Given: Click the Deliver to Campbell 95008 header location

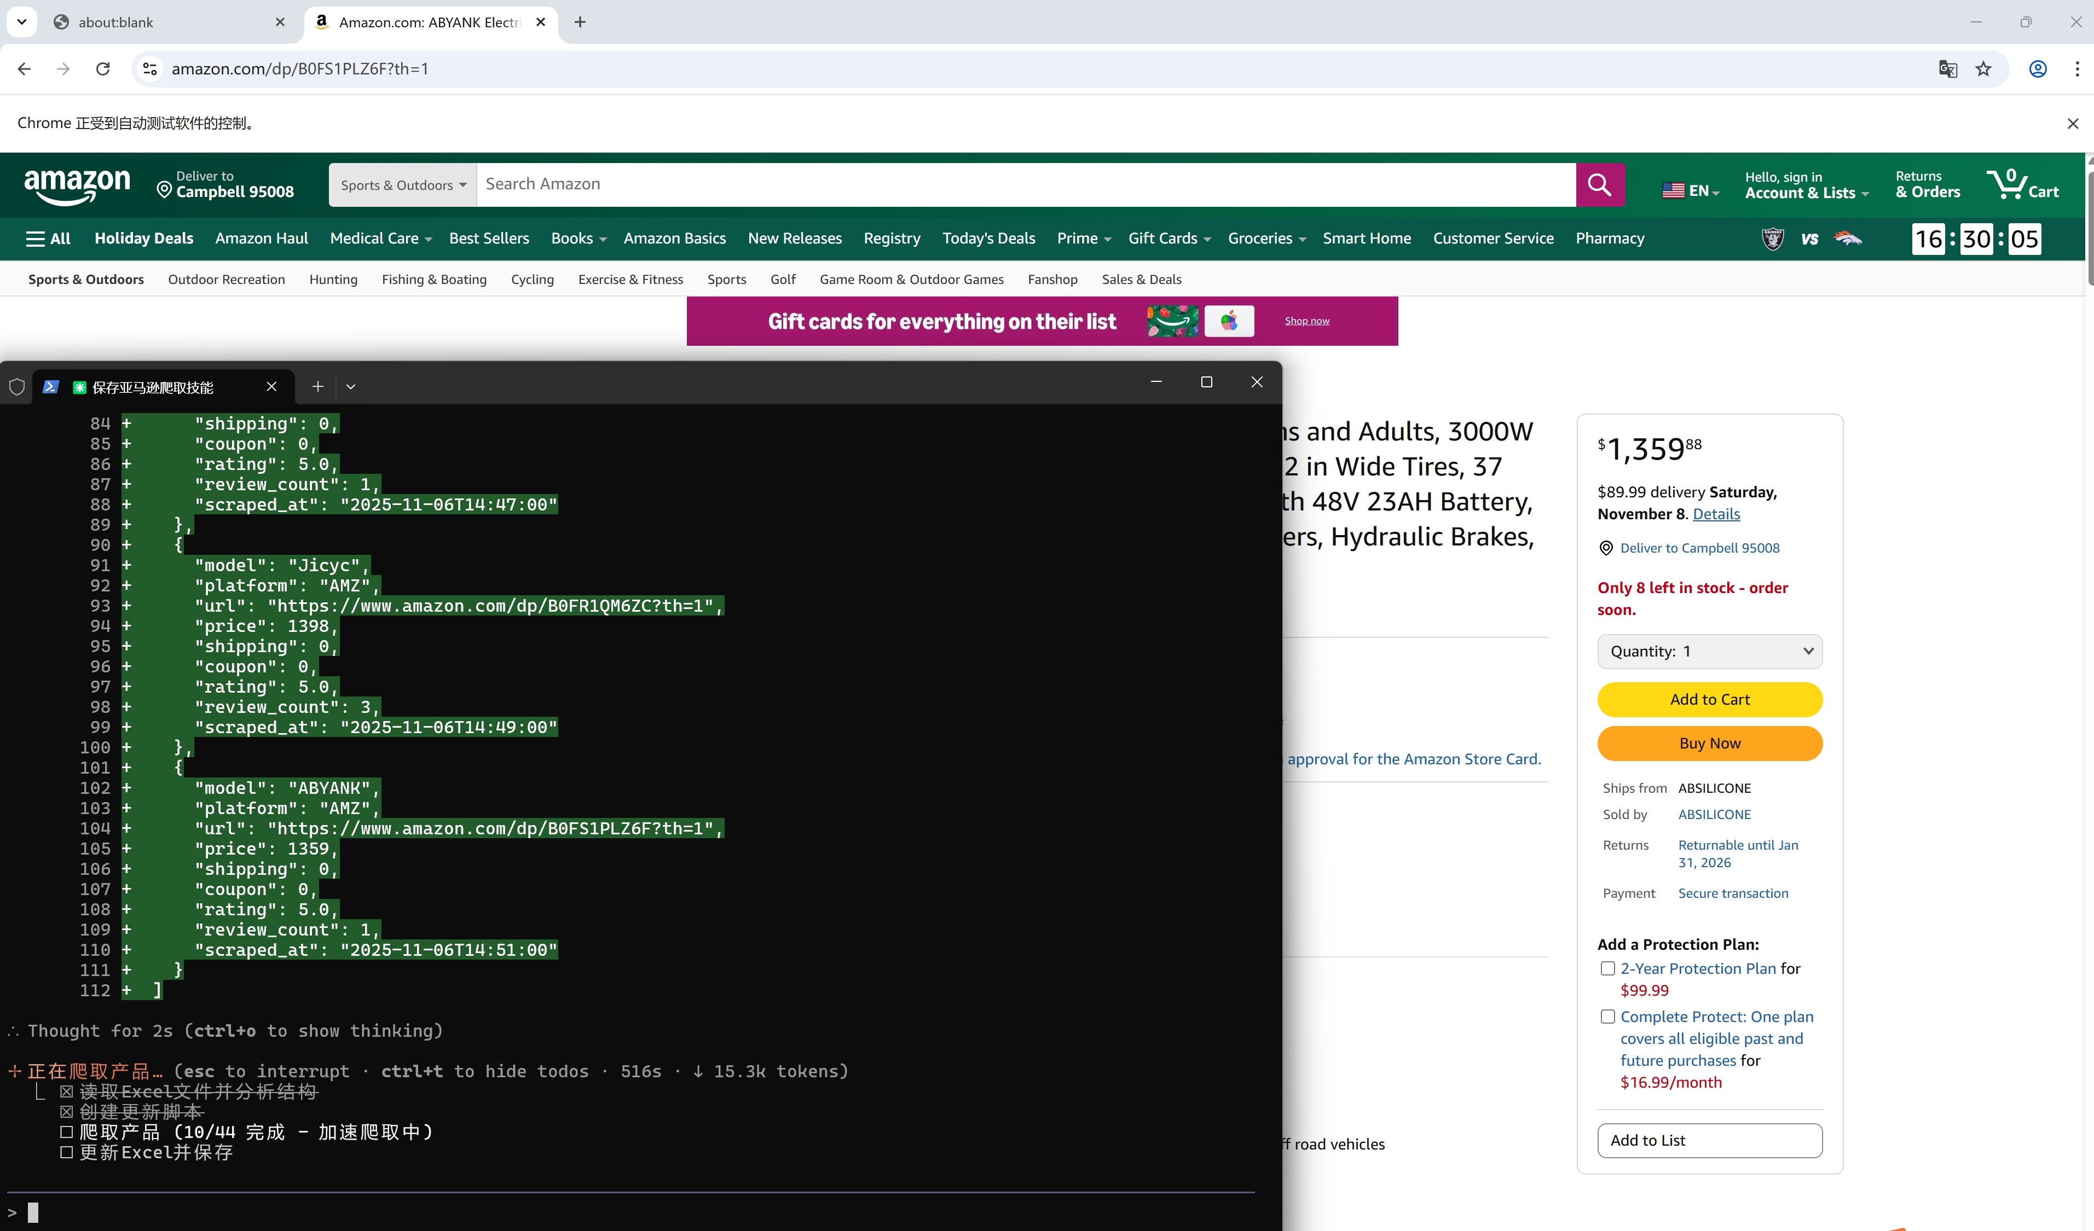Looking at the screenshot, I should (225, 184).
